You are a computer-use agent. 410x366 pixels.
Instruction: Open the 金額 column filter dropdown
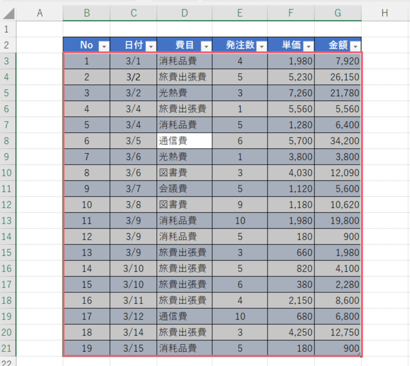click(354, 46)
